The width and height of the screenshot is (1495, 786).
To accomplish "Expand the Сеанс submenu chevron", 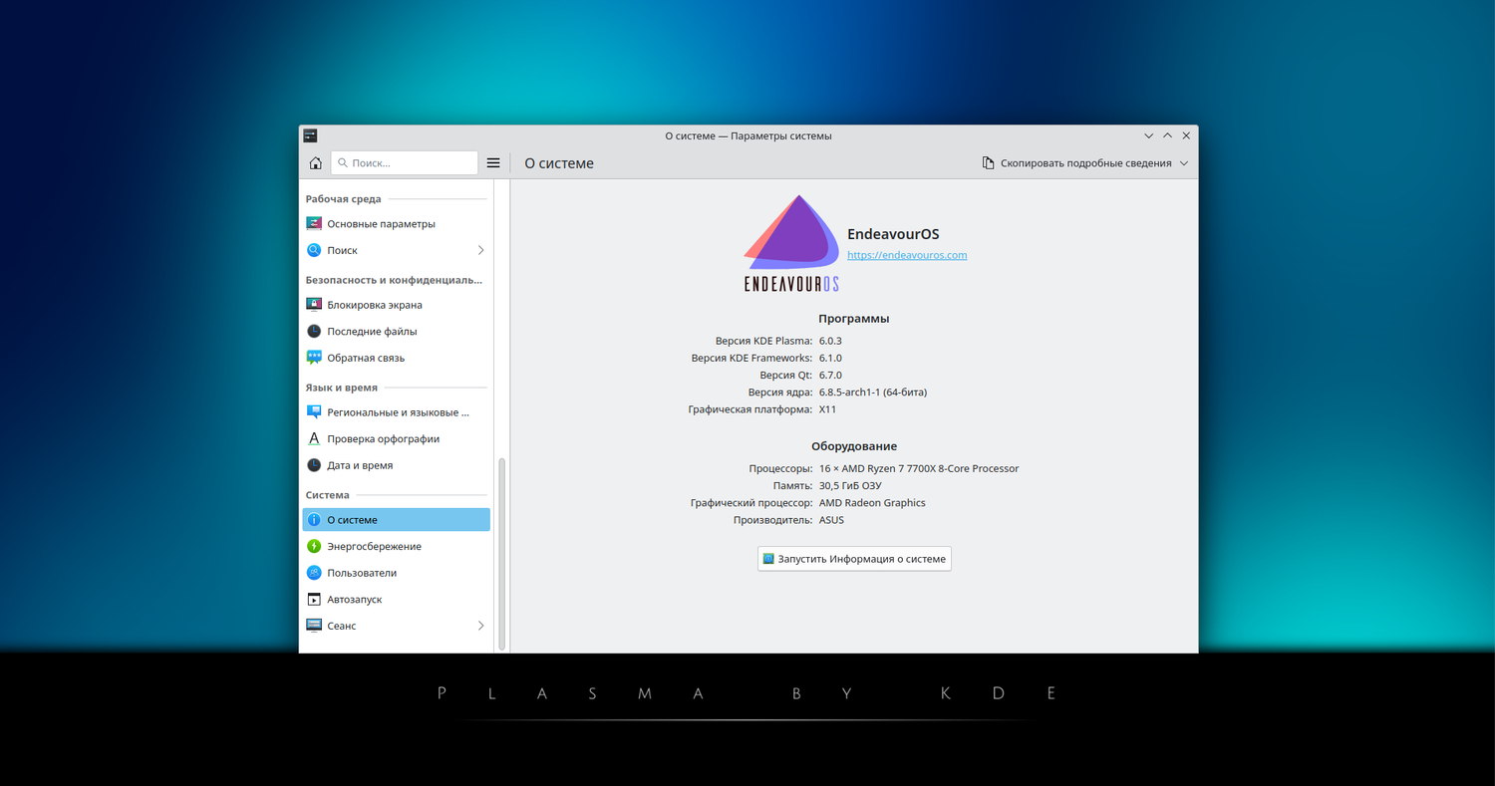I will 480,626.
